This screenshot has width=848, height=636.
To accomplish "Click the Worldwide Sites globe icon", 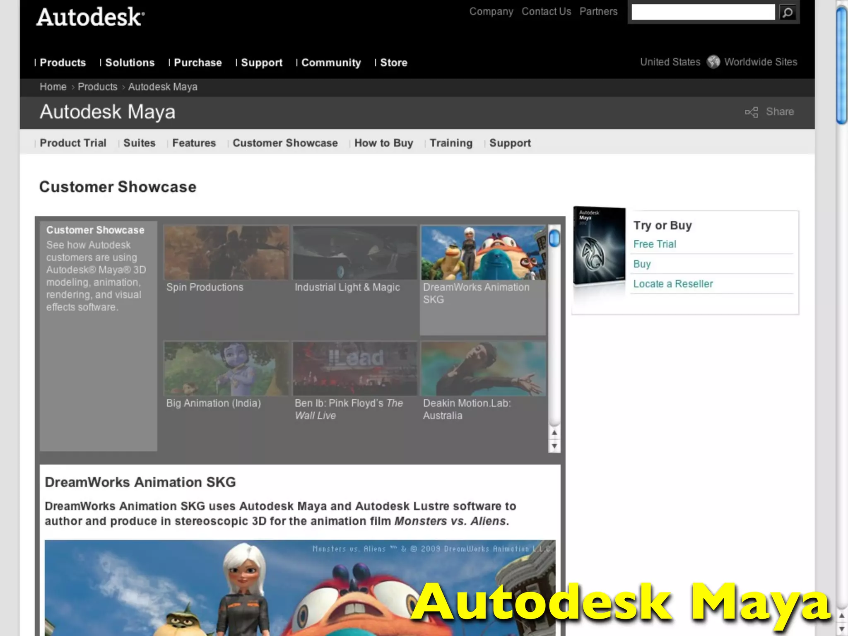I will click(713, 62).
